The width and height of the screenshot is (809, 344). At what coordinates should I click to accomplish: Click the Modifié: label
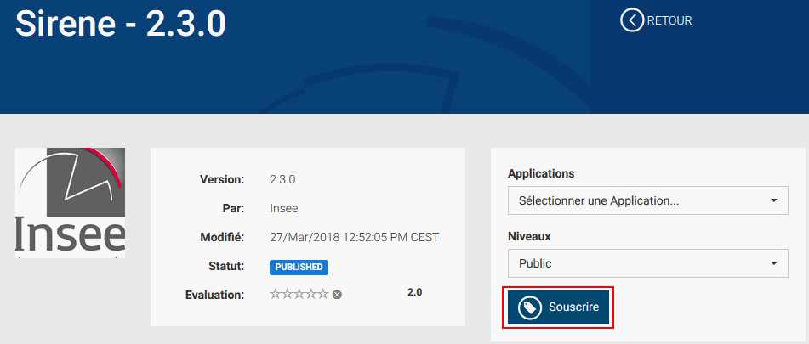pos(222,237)
